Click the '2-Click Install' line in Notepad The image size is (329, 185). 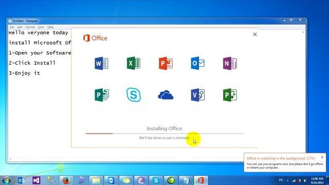click(32, 63)
